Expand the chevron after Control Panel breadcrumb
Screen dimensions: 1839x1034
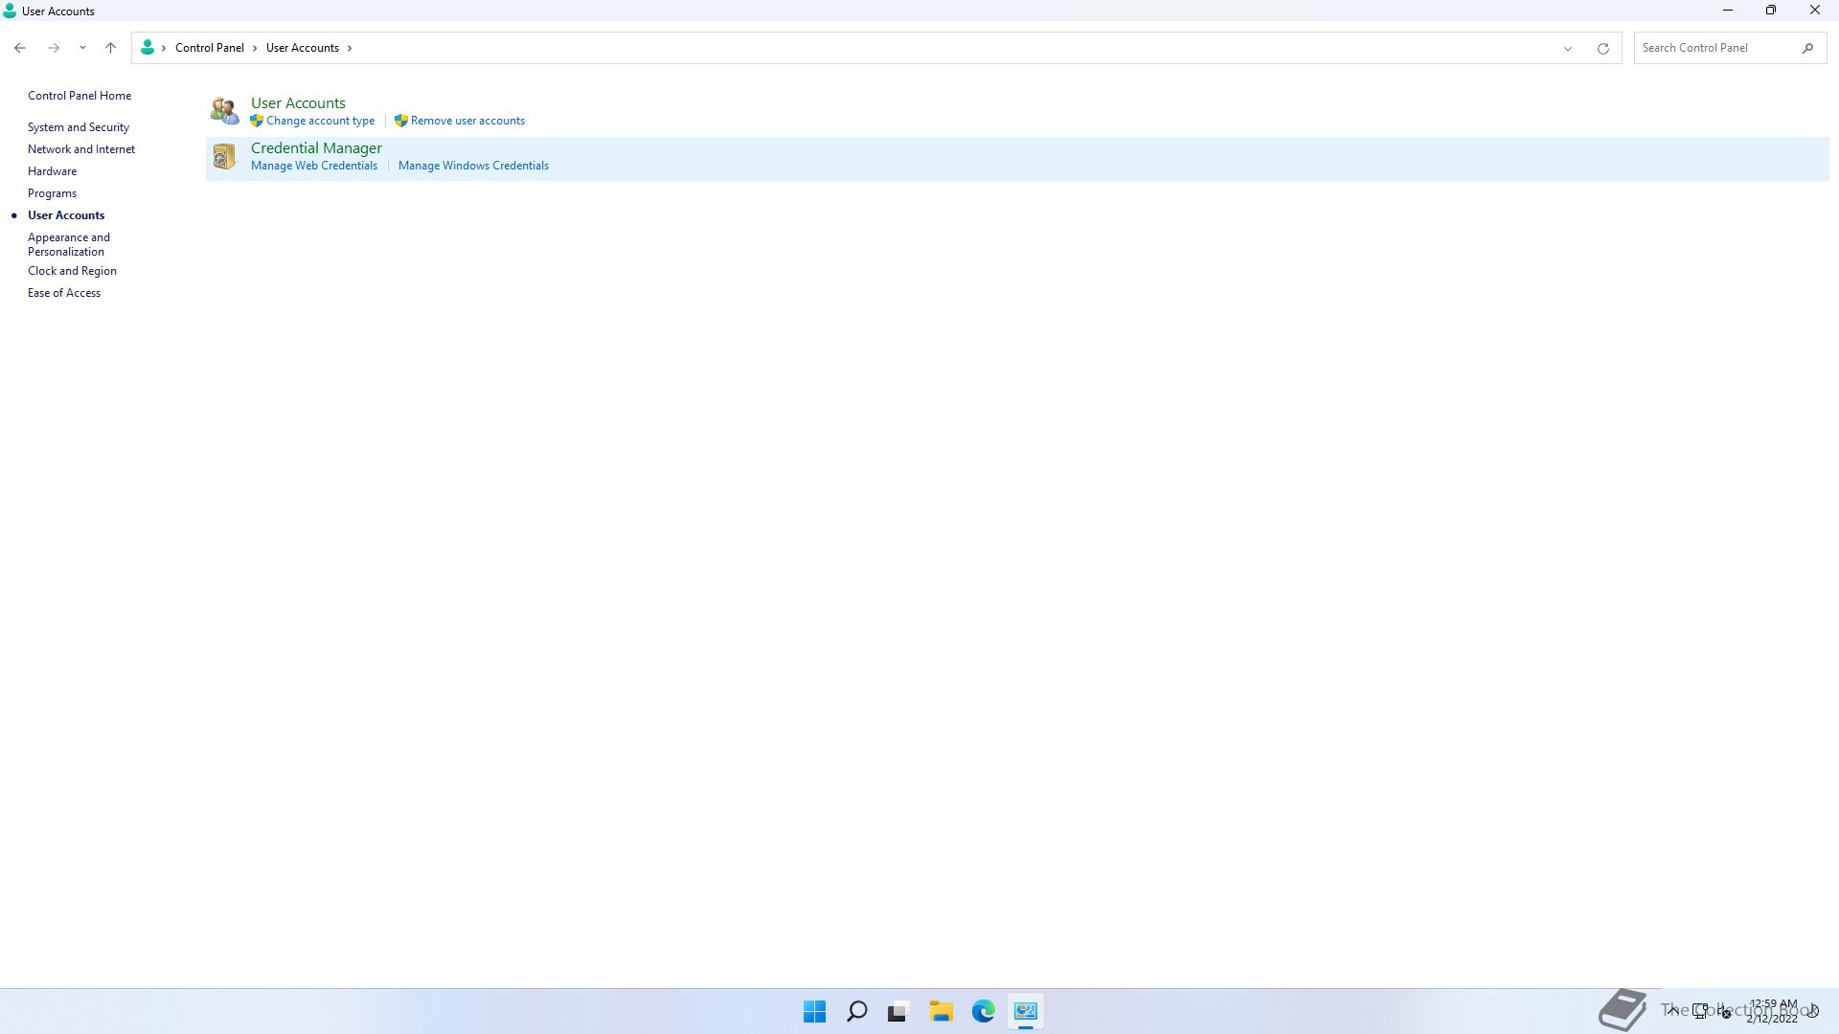255,48
